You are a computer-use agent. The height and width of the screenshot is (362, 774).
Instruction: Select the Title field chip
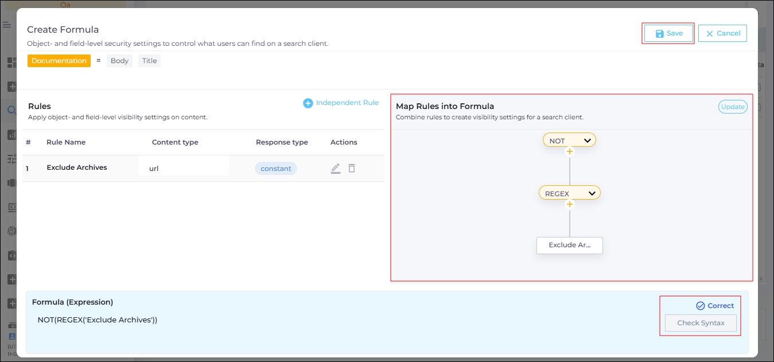(x=149, y=61)
